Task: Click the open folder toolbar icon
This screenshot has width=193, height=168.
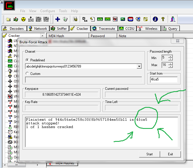Action: coord(8,19)
